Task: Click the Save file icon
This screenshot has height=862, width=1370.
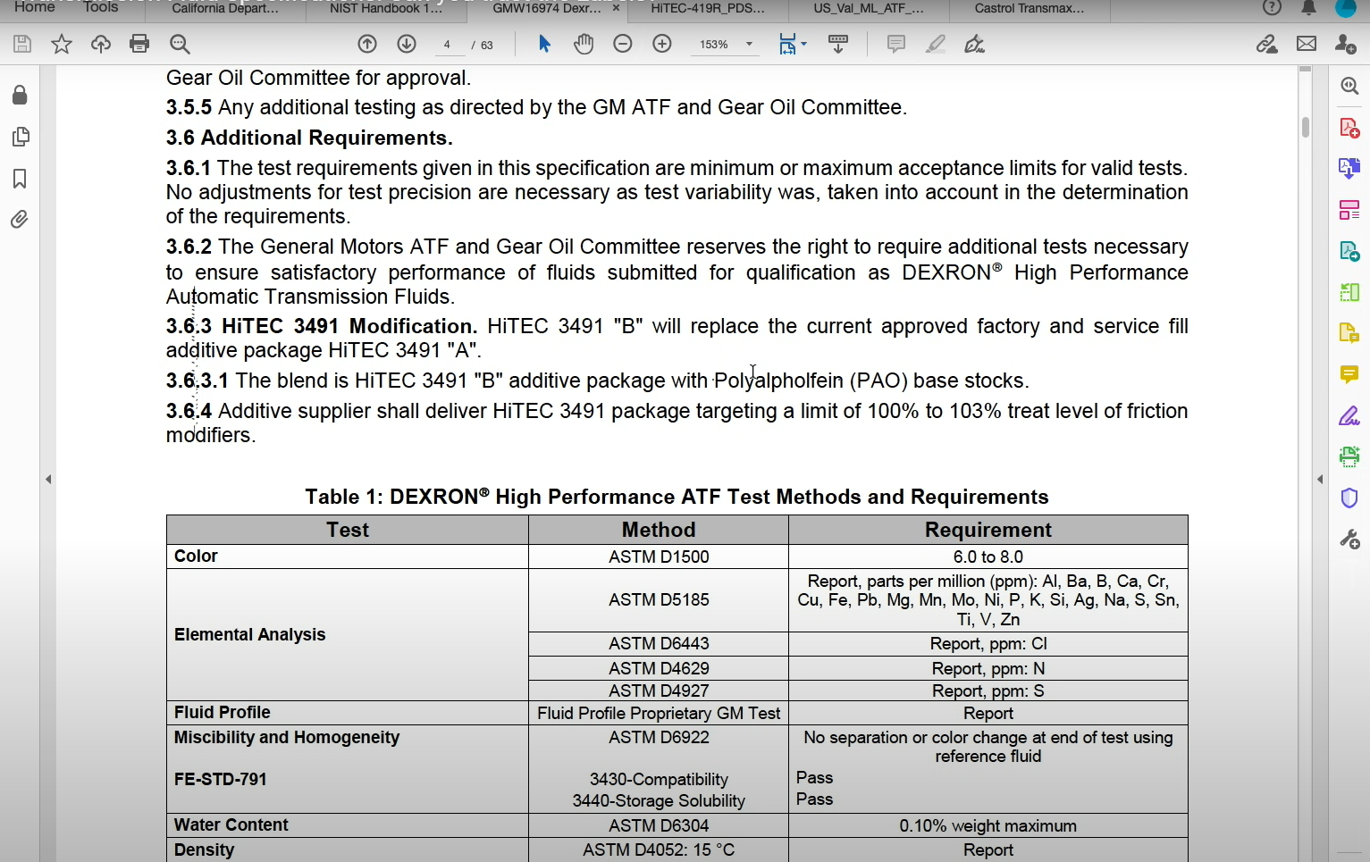Action: tap(22, 44)
